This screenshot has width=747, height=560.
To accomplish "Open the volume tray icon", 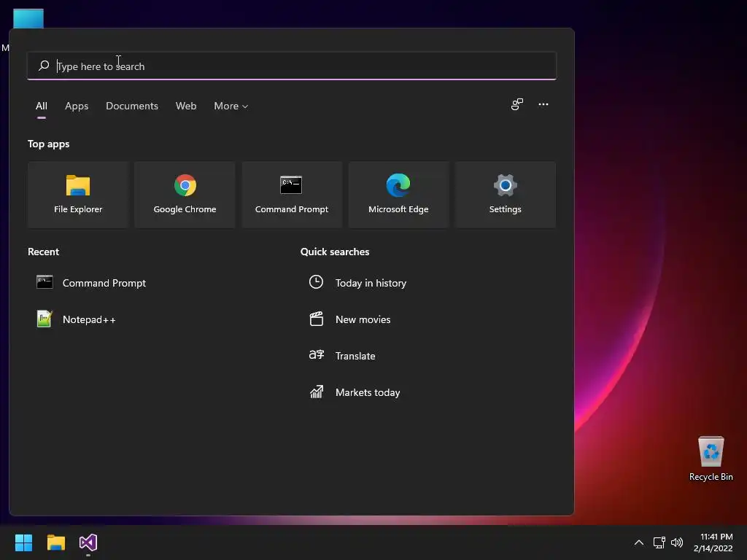I will pyautogui.click(x=676, y=542).
